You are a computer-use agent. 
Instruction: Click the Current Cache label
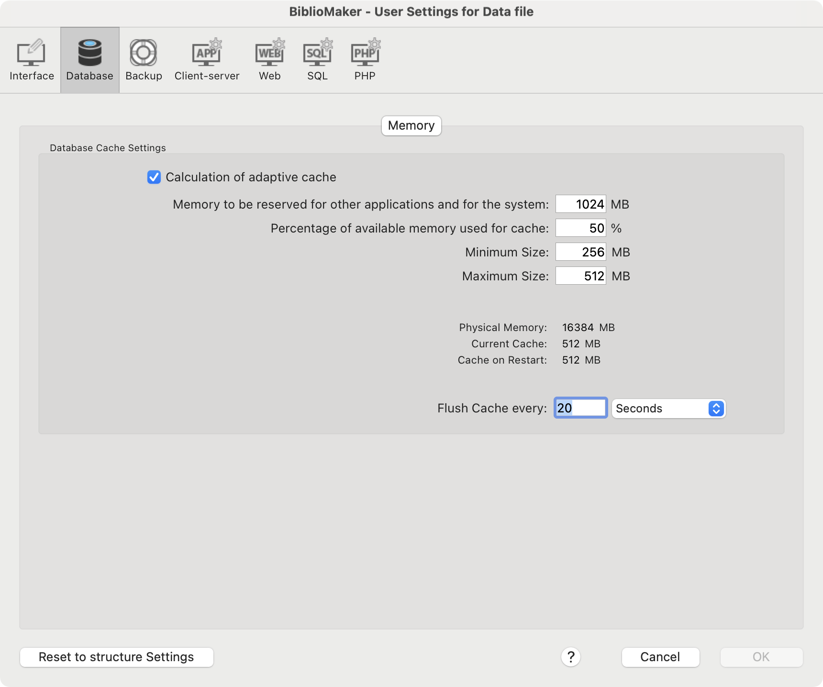click(x=509, y=344)
